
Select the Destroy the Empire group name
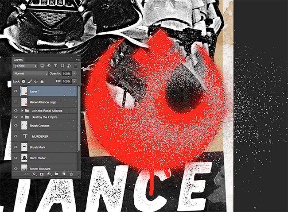(x=45, y=117)
